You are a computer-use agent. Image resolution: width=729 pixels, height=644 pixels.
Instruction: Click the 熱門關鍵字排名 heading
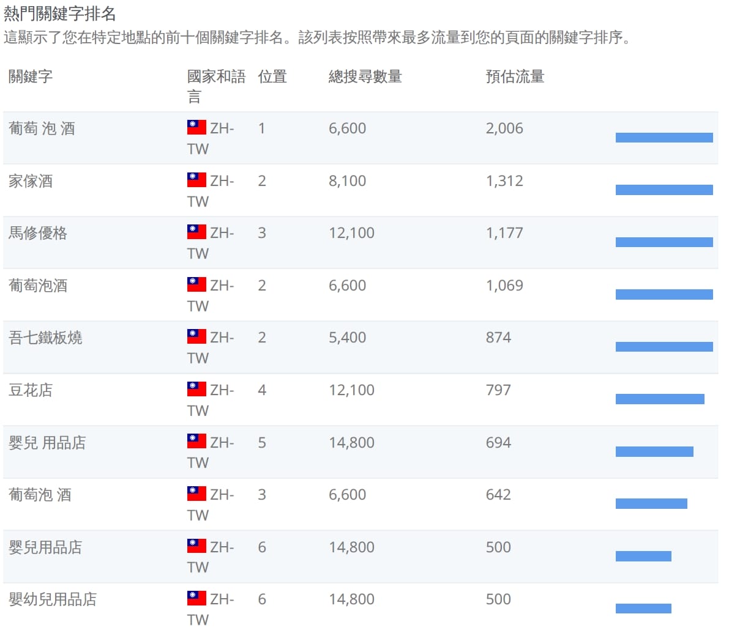coord(59,13)
